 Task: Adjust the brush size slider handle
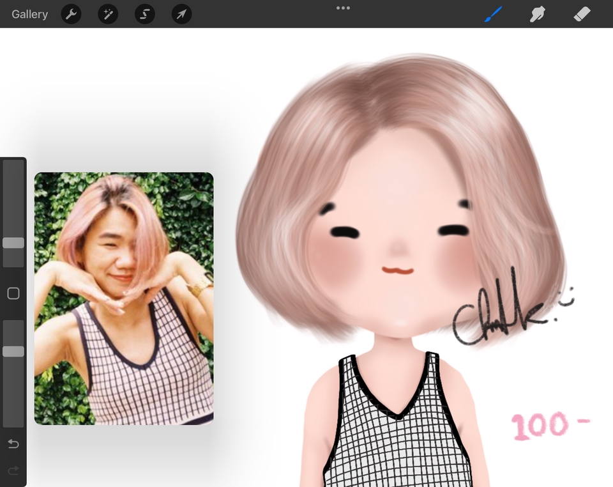click(x=13, y=243)
